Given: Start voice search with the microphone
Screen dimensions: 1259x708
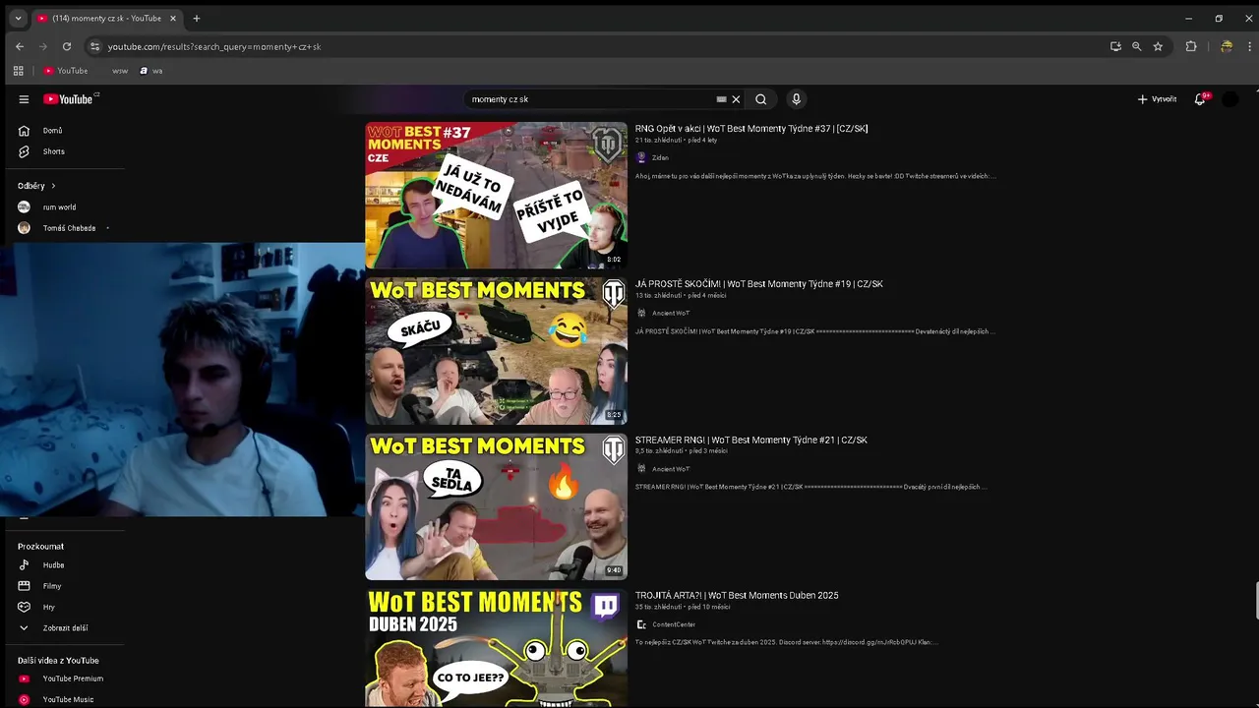Looking at the screenshot, I should pos(796,99).
